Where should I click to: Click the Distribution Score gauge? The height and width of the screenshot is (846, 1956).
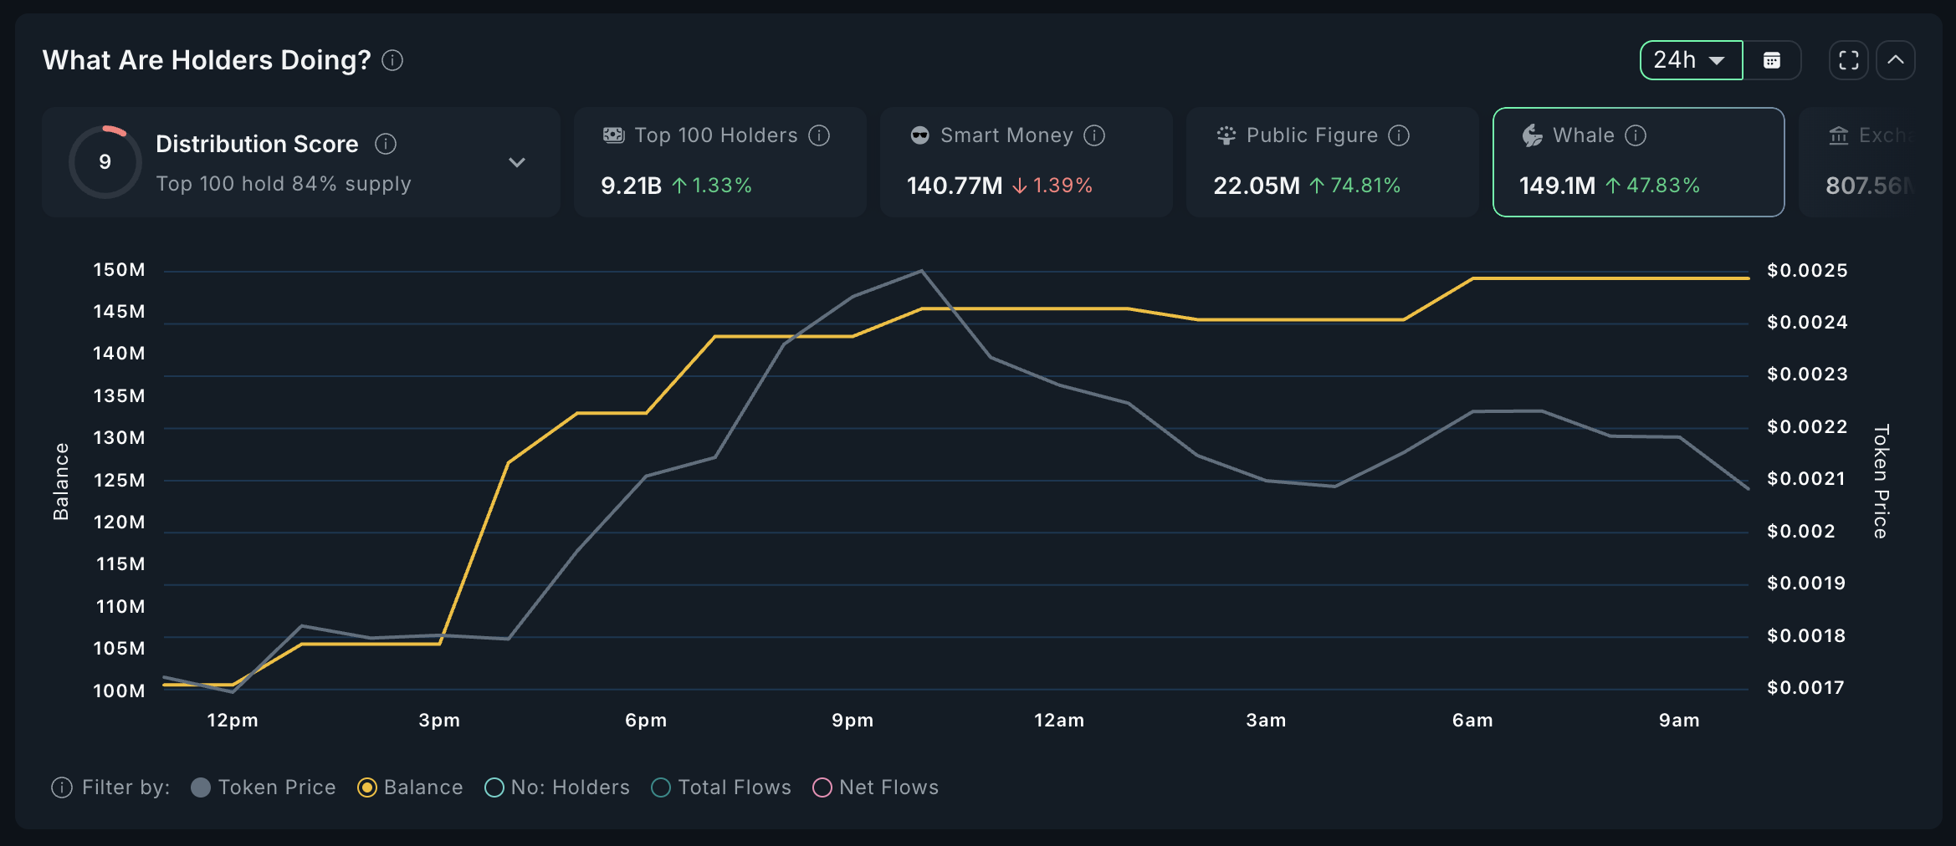tap(105, 161)
